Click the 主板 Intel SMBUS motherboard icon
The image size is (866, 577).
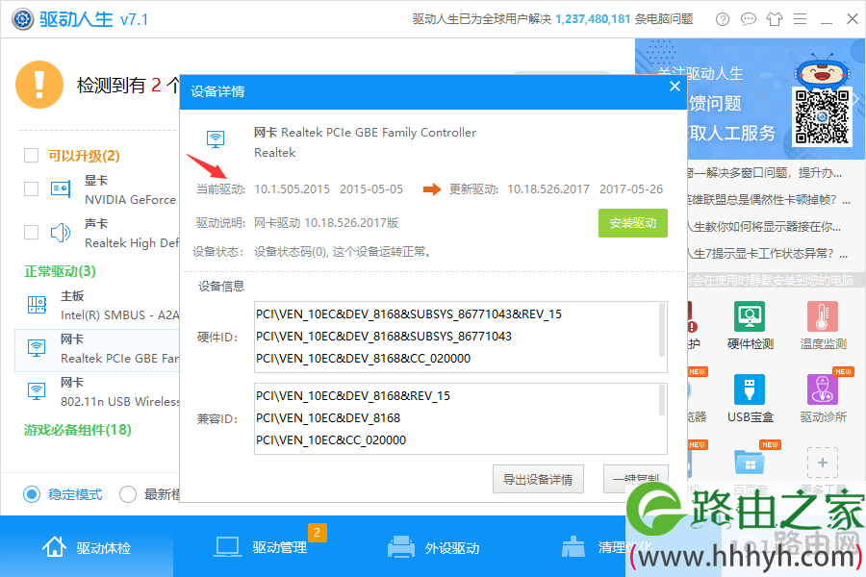pos(37,305)
